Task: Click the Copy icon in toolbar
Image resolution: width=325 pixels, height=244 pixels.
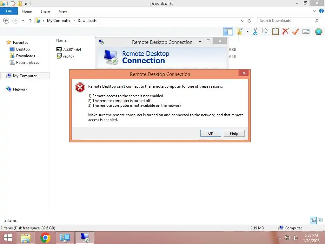Action: click(265, 31)
